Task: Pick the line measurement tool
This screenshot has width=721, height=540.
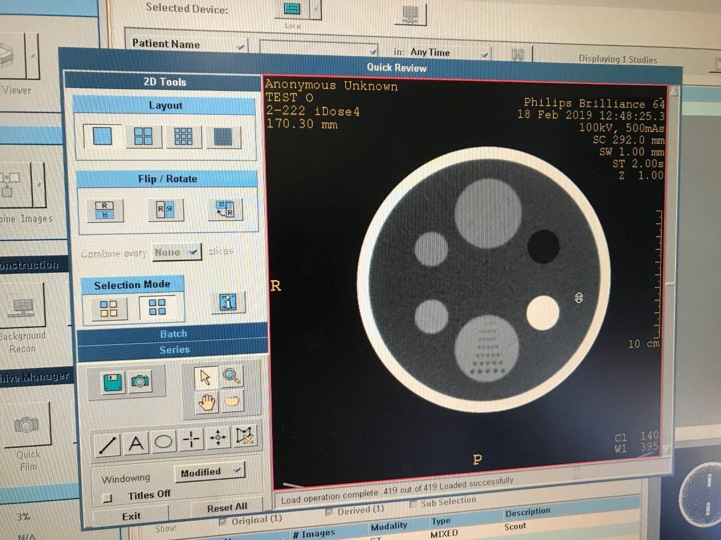Action: pyautogui.click(x=108, y=444)
